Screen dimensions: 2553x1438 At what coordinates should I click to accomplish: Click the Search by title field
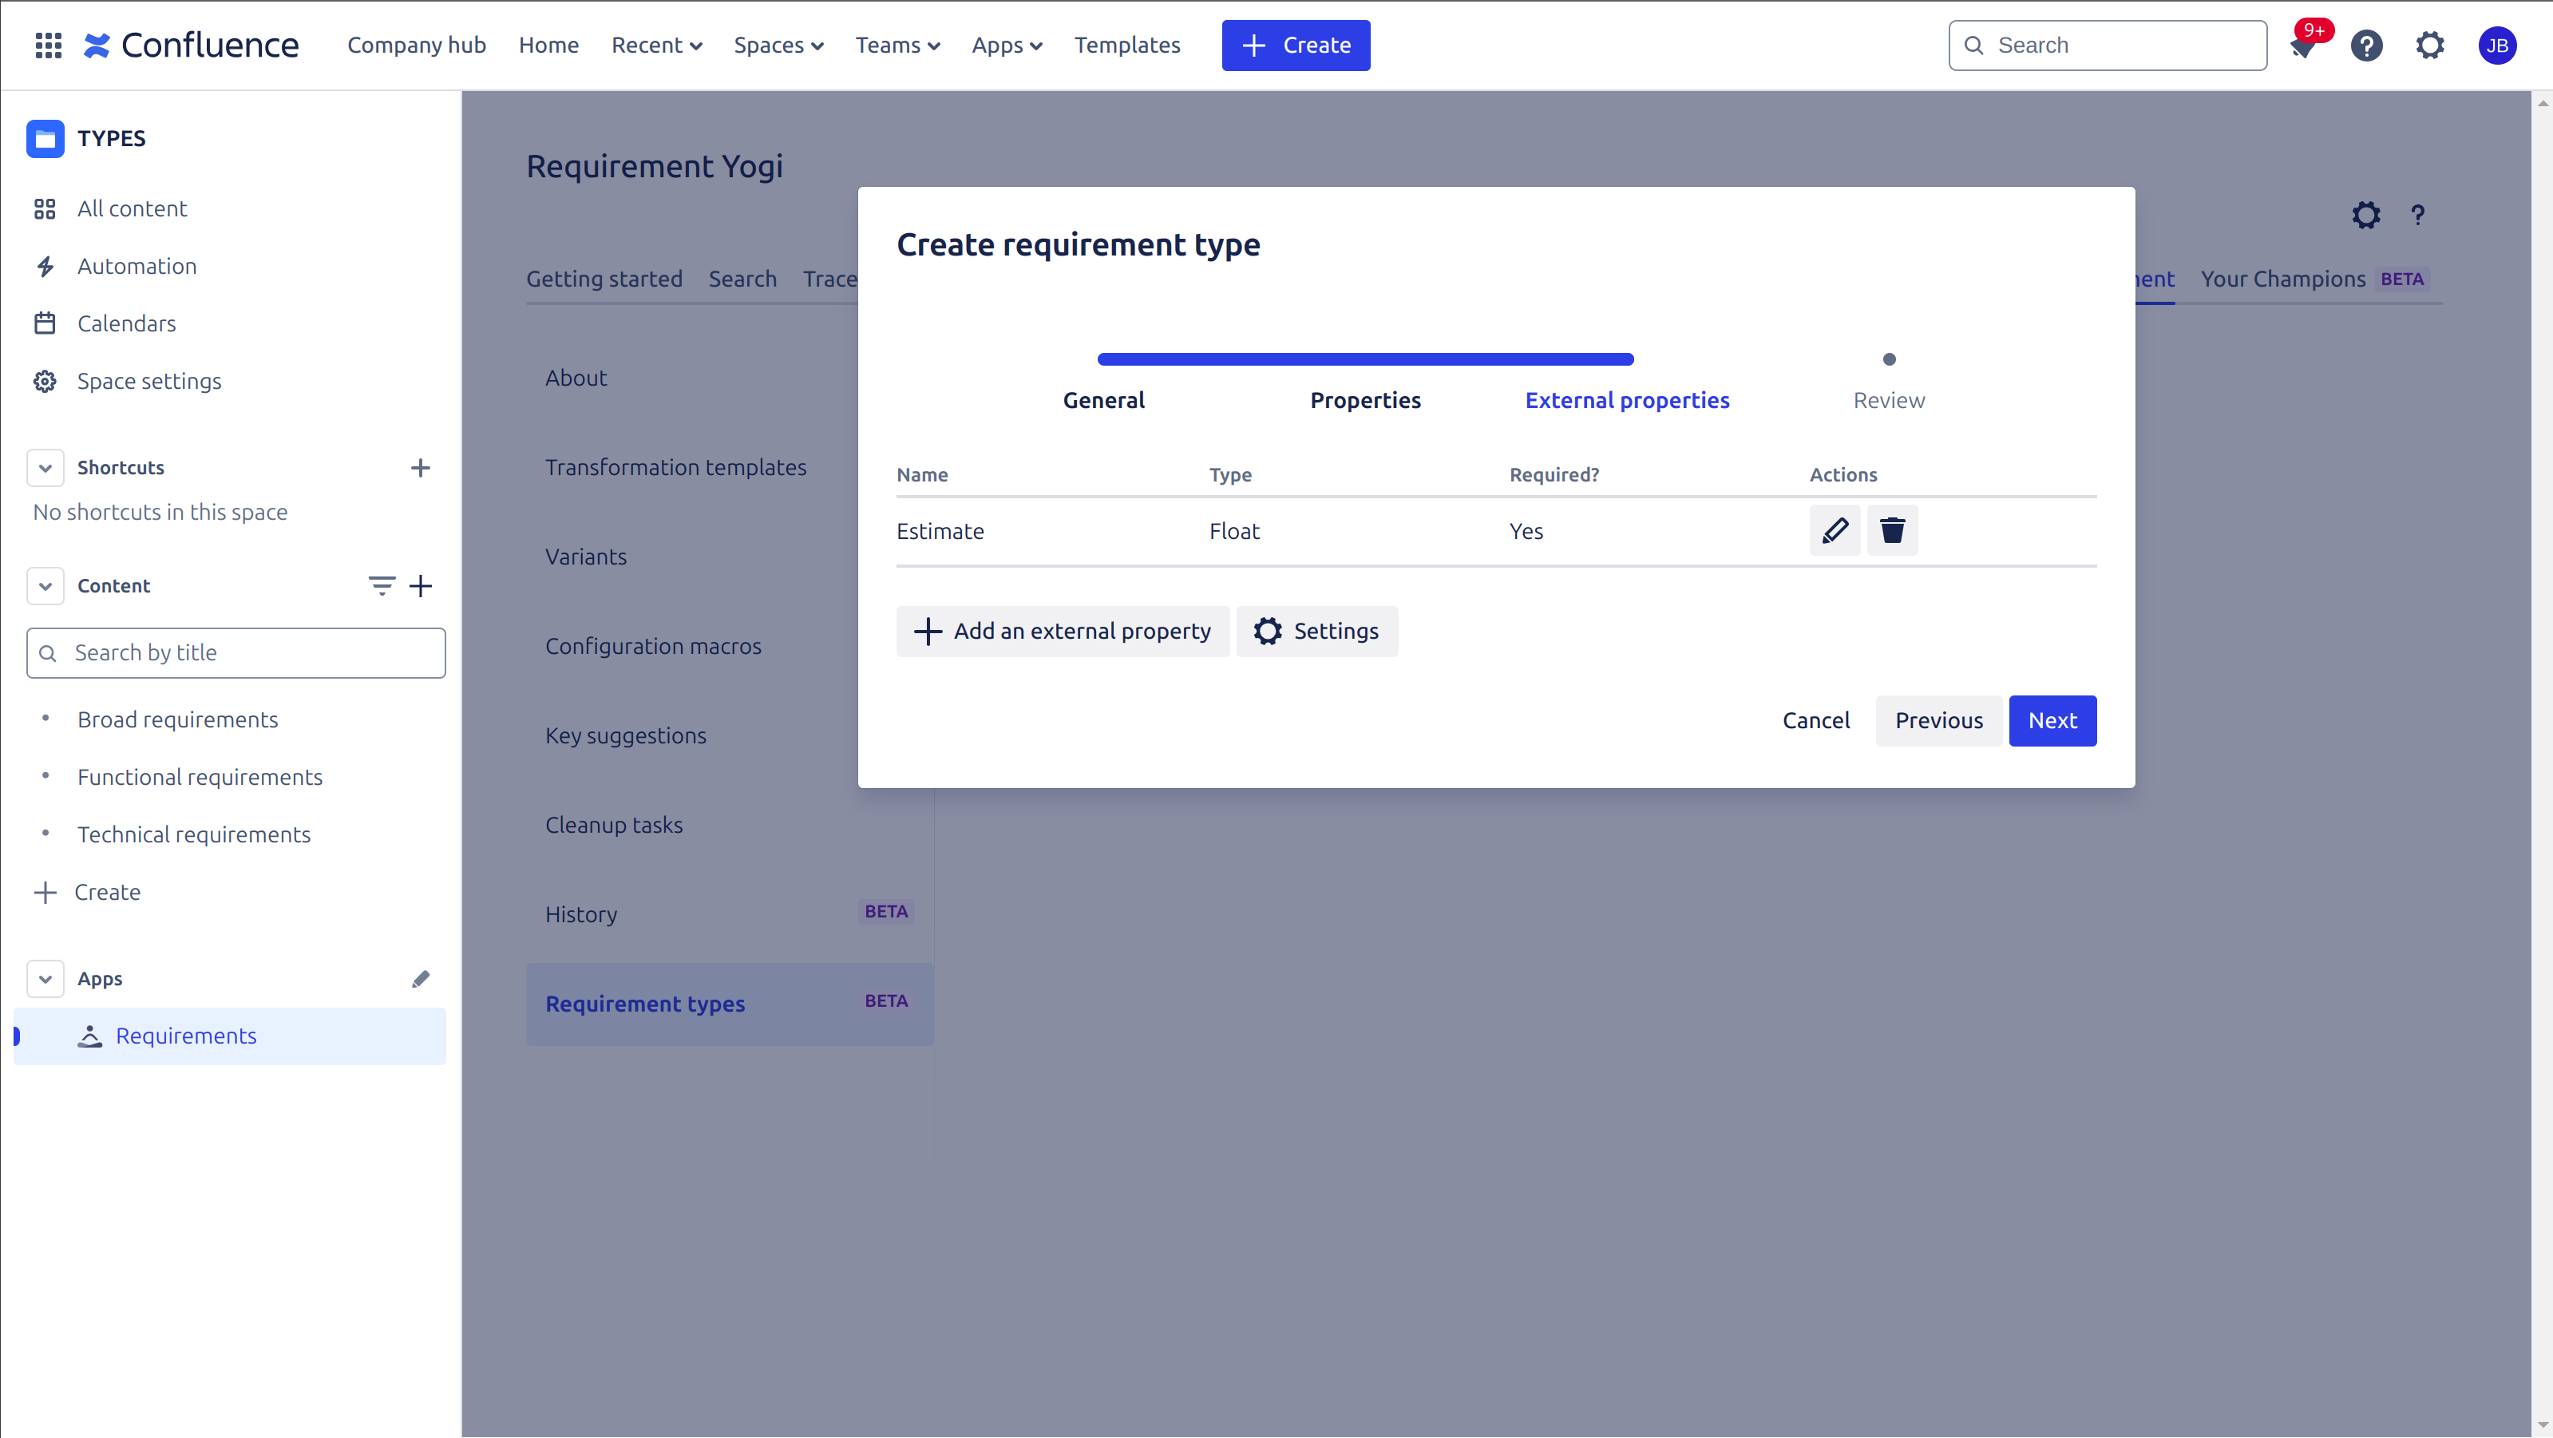(x=236, y=653)
